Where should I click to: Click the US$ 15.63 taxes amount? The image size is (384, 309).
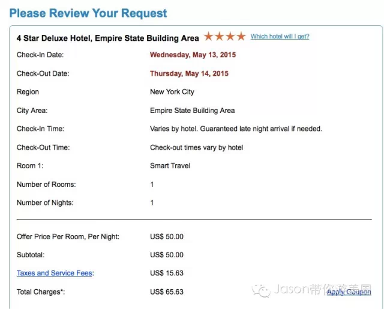click(167, 273)
